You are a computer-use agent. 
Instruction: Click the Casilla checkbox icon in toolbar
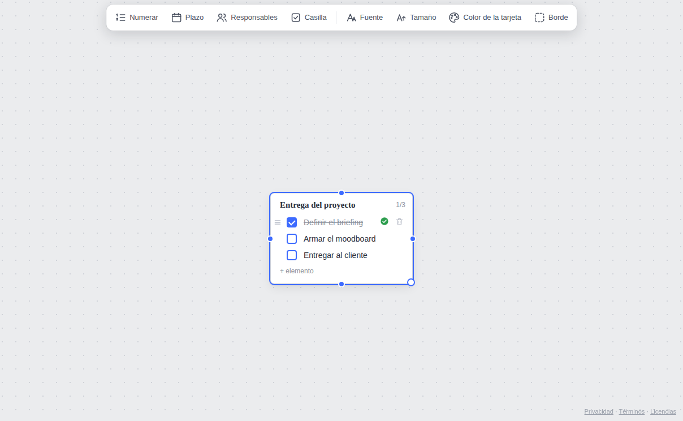coord(296,18)
